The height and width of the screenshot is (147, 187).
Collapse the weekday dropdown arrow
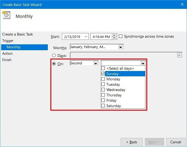coord(143,64)
